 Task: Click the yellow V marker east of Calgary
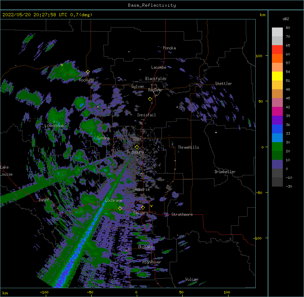pos(151,206)
